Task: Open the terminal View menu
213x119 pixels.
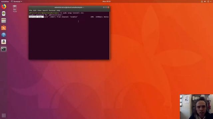Action: tap(39, 10)
